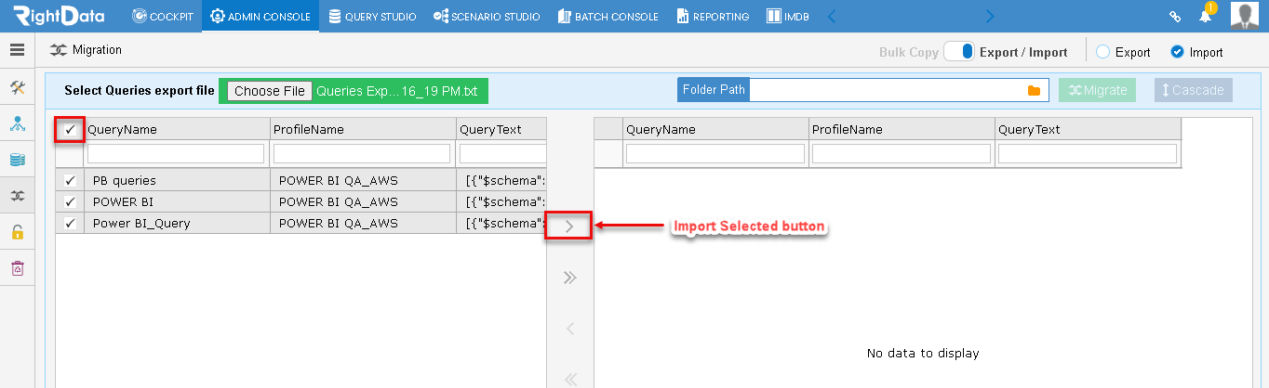Click the unlock padlock sidebar icon

[17, 232]
